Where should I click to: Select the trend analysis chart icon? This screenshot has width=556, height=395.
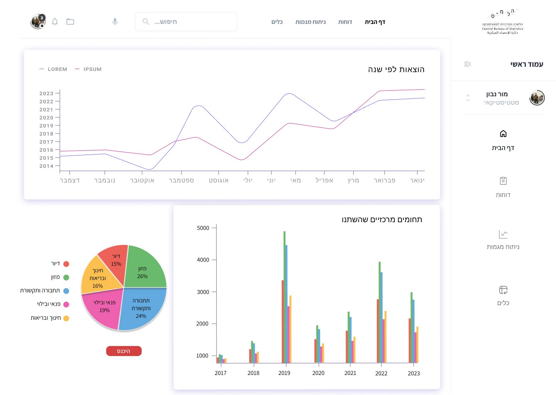503,234
